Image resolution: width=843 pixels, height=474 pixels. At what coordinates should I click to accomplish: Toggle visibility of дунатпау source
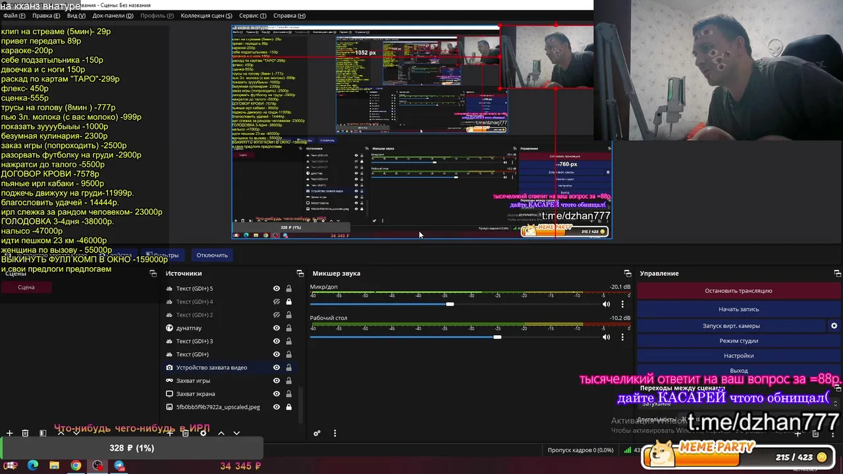[277, 328]
